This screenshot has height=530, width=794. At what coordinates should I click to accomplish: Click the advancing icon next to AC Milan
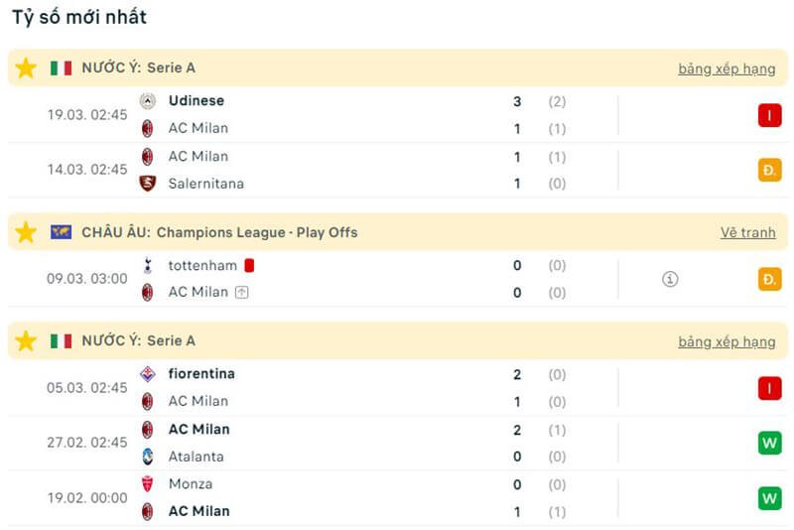point(241,293)
